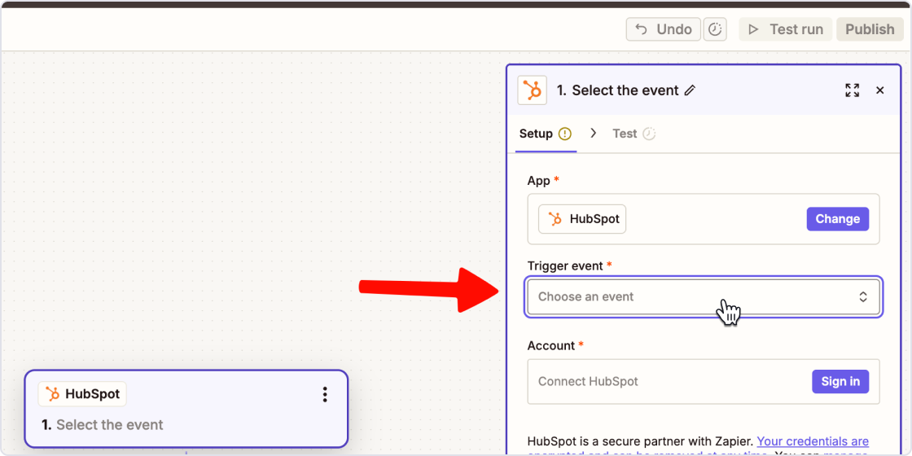Click the Undo button
Viewport: 912px width, 456px height.
click(x=663, y=29)
